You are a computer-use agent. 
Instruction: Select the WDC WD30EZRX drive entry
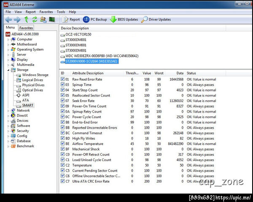(102, 56)
